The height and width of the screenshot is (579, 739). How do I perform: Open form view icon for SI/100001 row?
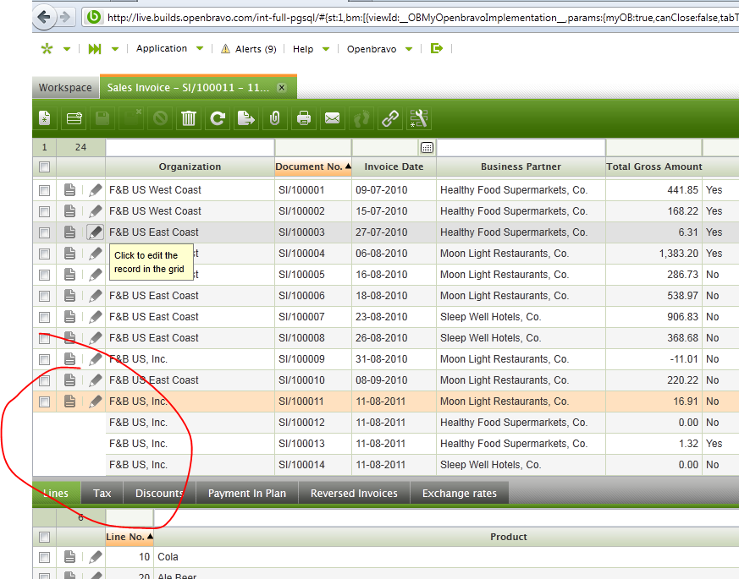(x=70, y=190)
